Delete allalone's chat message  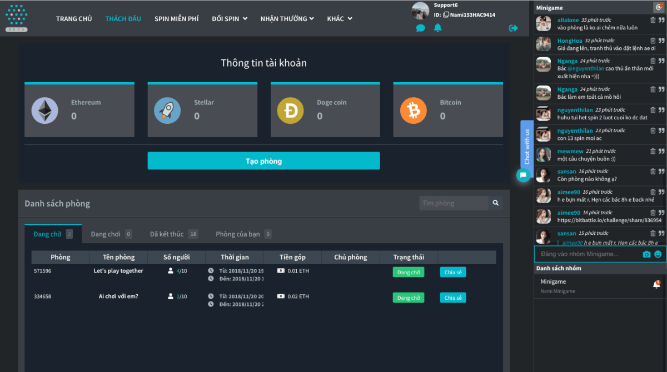(653, 20)
